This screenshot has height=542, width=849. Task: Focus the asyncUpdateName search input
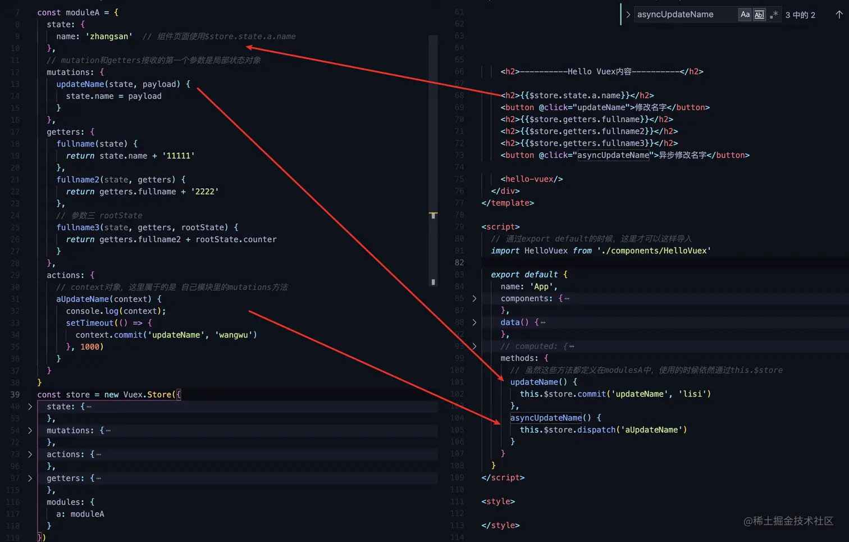pos(685,15)
